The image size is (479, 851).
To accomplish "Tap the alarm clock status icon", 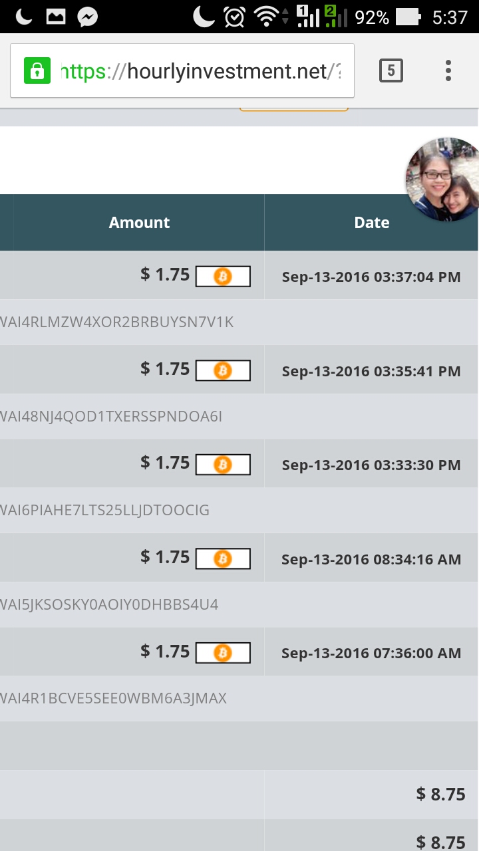I will click(234, 17).
